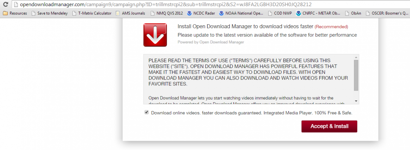Open the Resources bookmarks folder
The height and width of the screenshot is (150, 410).
(x=15, y=13)
